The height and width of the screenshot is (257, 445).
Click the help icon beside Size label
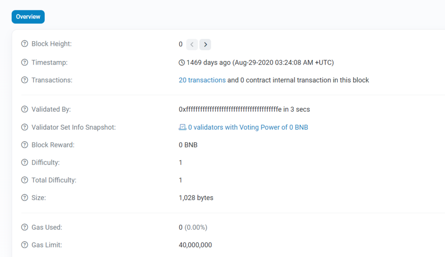[25, 198]
